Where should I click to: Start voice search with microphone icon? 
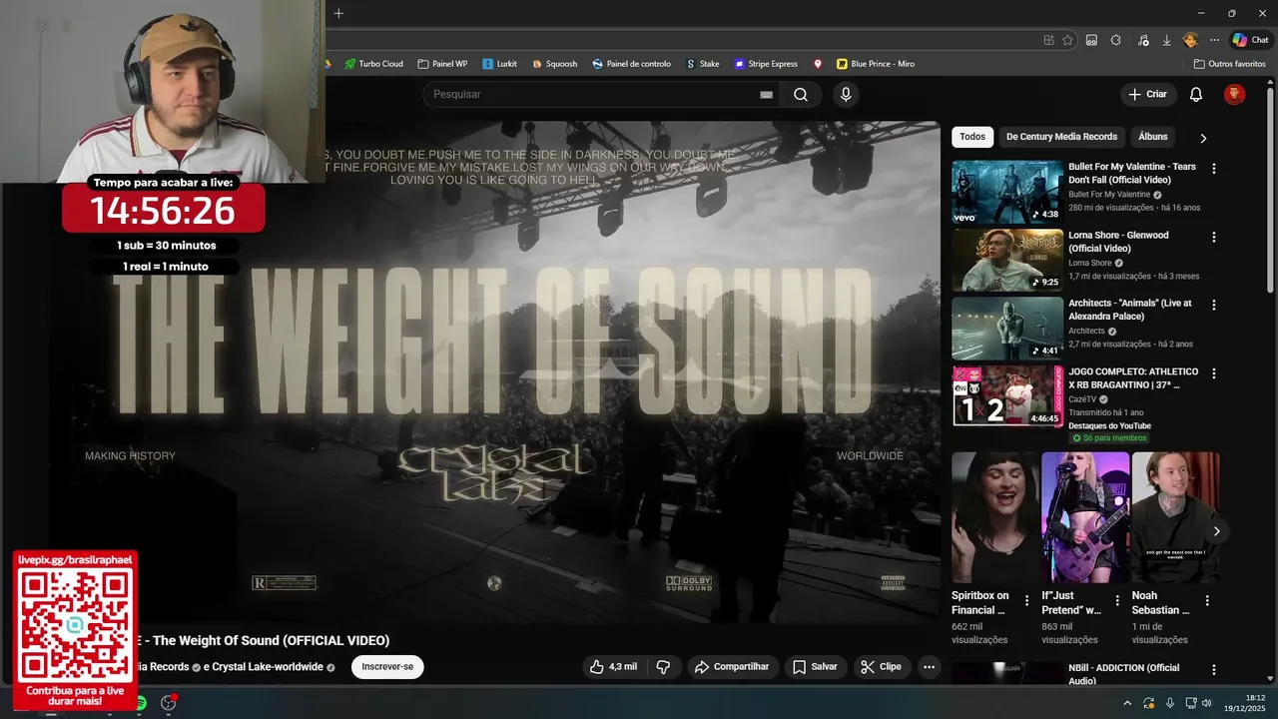(x=846, y=95)
